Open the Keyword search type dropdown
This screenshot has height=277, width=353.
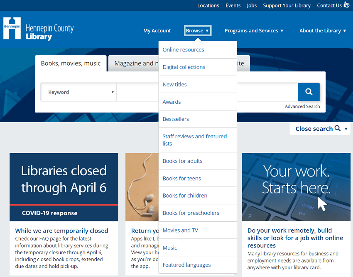click(x=78, y=92)
